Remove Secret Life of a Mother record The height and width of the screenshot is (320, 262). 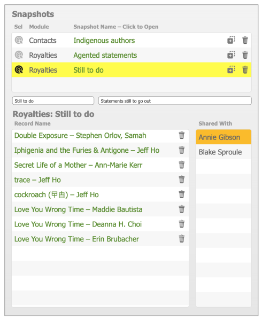point(182,165)
